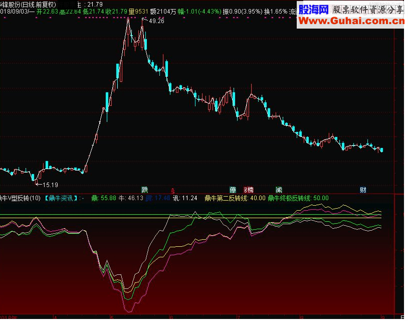Click the 减 event marker icon
Viewport: 408px width, 321px height.
coord(279,190)
